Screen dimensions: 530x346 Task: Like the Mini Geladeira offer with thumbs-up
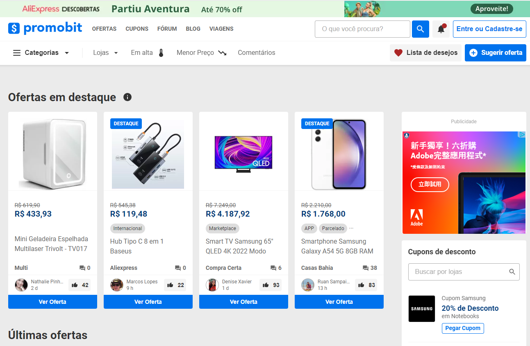[x=80, y=285]
